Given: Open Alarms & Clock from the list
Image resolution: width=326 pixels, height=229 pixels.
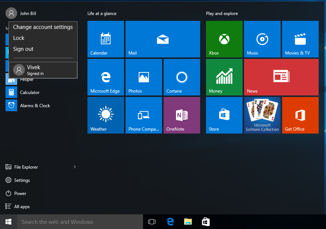Looking at the screenshot, I should tap(35, 106).
